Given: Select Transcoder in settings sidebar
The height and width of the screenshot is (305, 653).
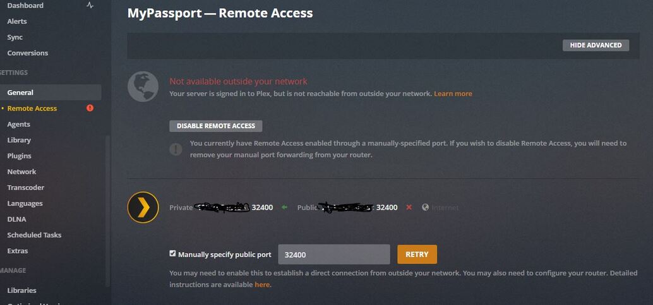Looking at the screenshot, I should point(25,188).
